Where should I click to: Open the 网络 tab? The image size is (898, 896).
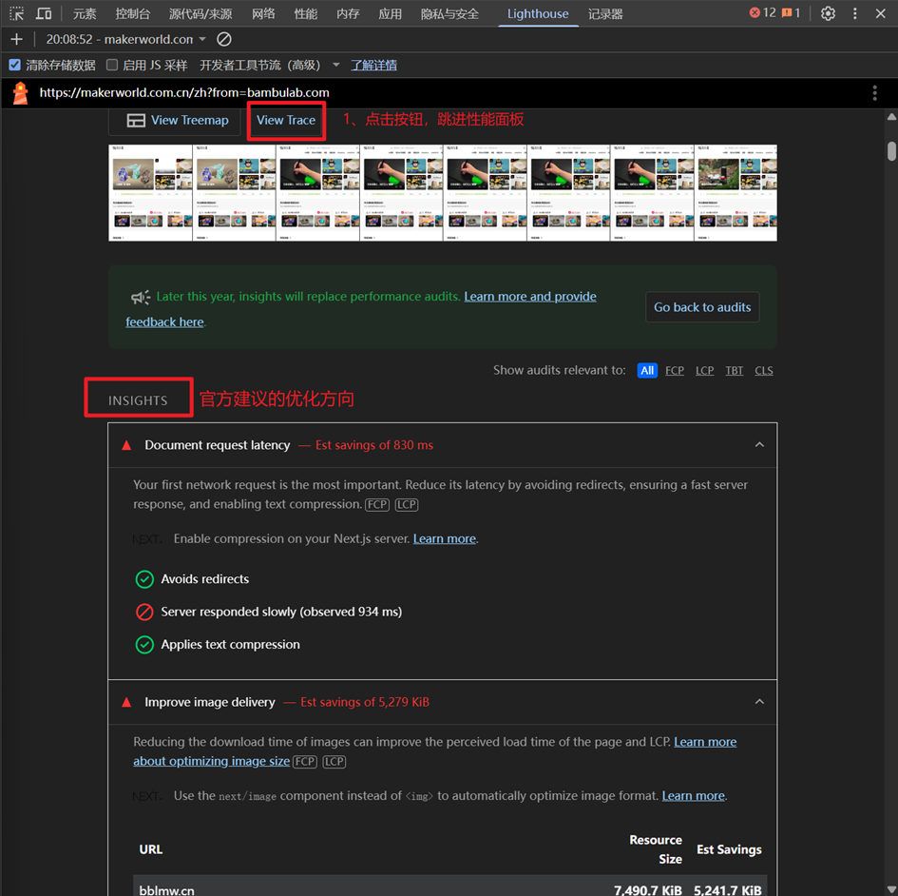point(263,13)
